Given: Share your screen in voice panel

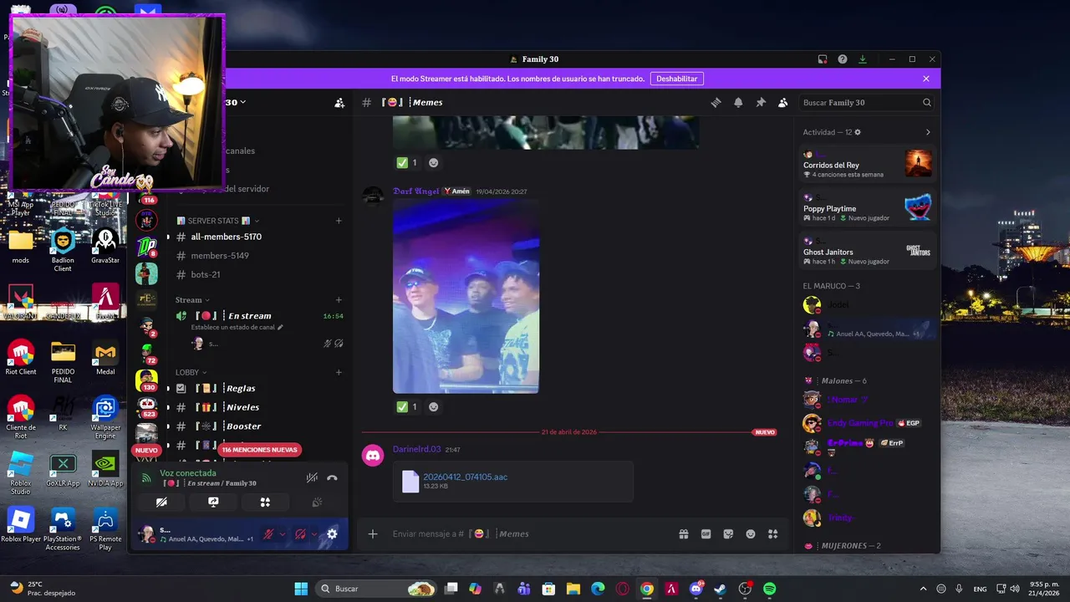Looking at the screenshot, I should tap(213, 503).
